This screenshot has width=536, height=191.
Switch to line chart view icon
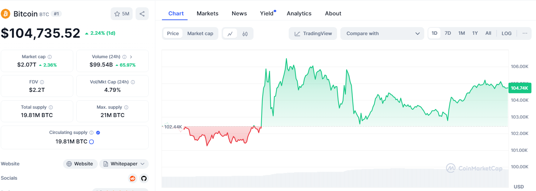point(230,34)
